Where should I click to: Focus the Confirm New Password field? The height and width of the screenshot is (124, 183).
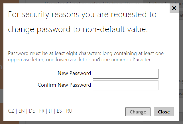pos(125,85)
